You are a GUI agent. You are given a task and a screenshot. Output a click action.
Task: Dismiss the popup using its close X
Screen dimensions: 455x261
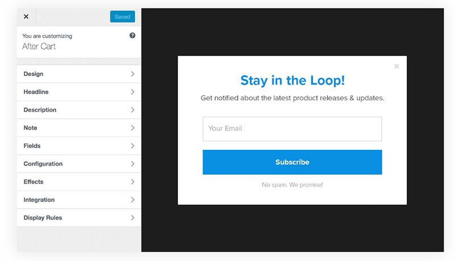(x=396, y=66)
